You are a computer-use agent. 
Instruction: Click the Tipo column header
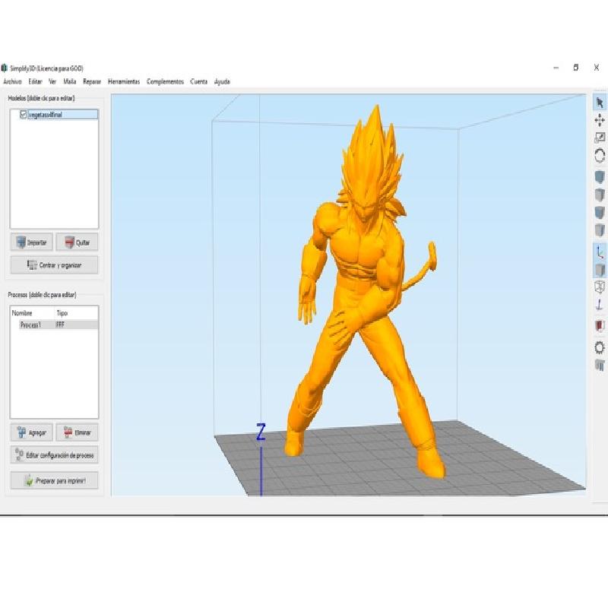pyautogui.click(x=62, y=313)
